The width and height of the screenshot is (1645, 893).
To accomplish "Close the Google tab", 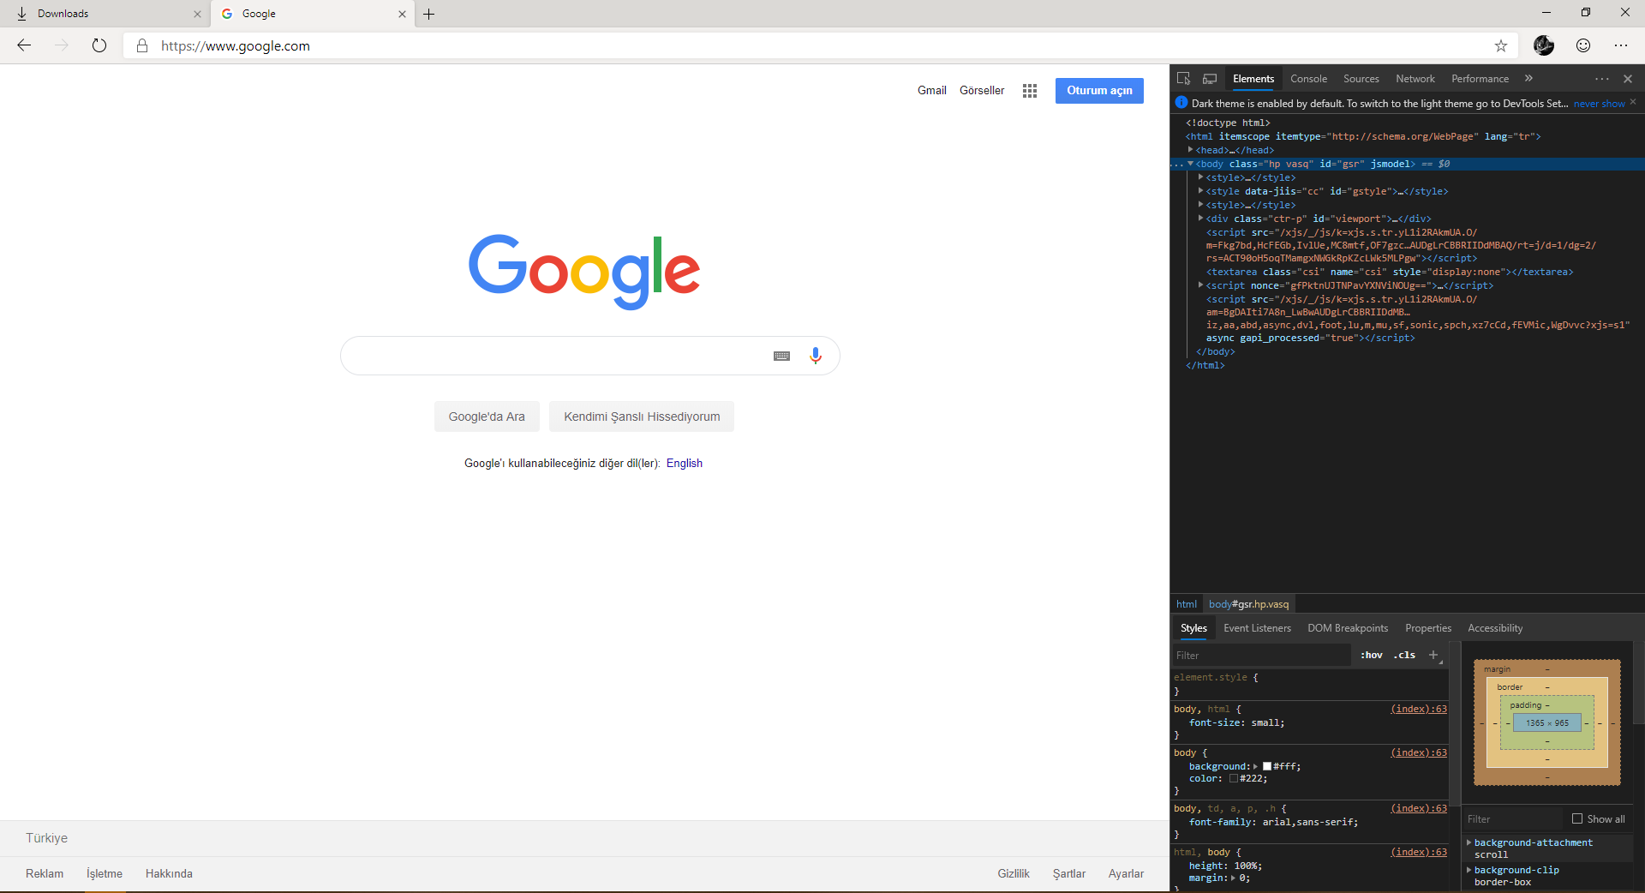I will 403,14.
